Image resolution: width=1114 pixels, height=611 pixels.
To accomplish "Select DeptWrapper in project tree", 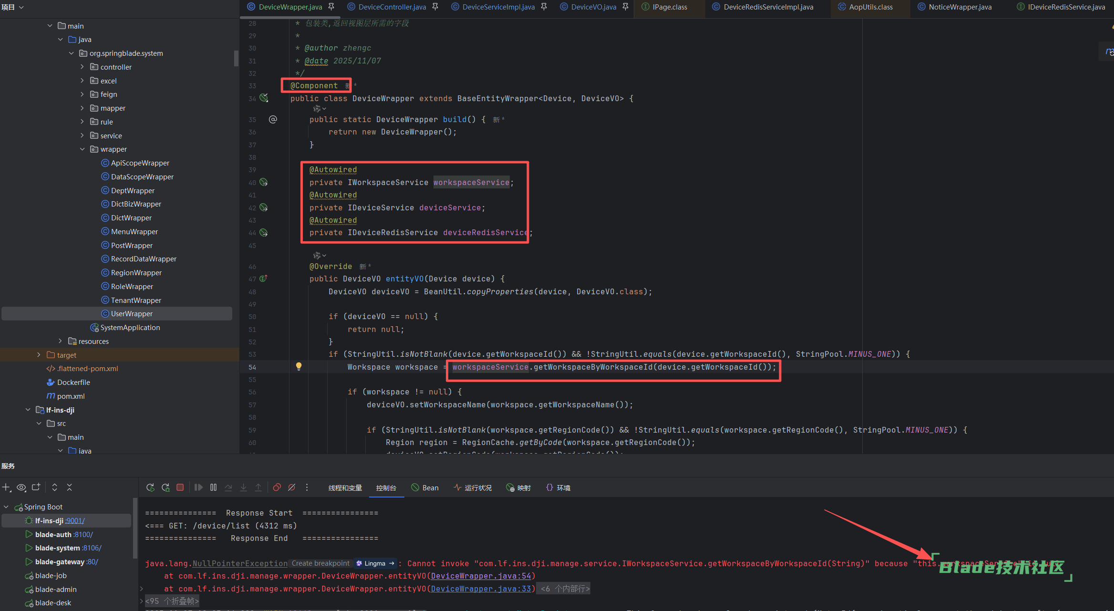I will pyautogui.click(x=133, y=190).
